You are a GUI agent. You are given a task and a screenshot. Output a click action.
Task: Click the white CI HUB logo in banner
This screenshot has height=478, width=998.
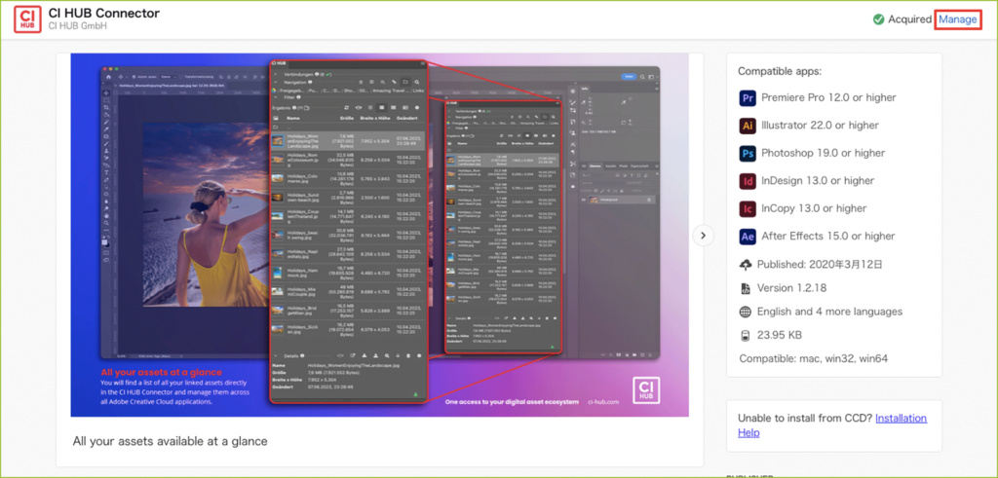pos(646,390)
